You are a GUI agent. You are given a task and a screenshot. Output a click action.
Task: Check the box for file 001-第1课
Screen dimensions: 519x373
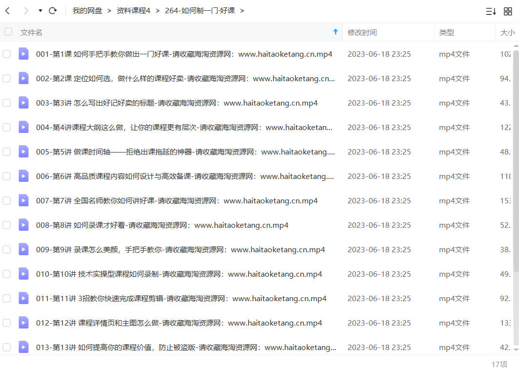coord(7,54)
